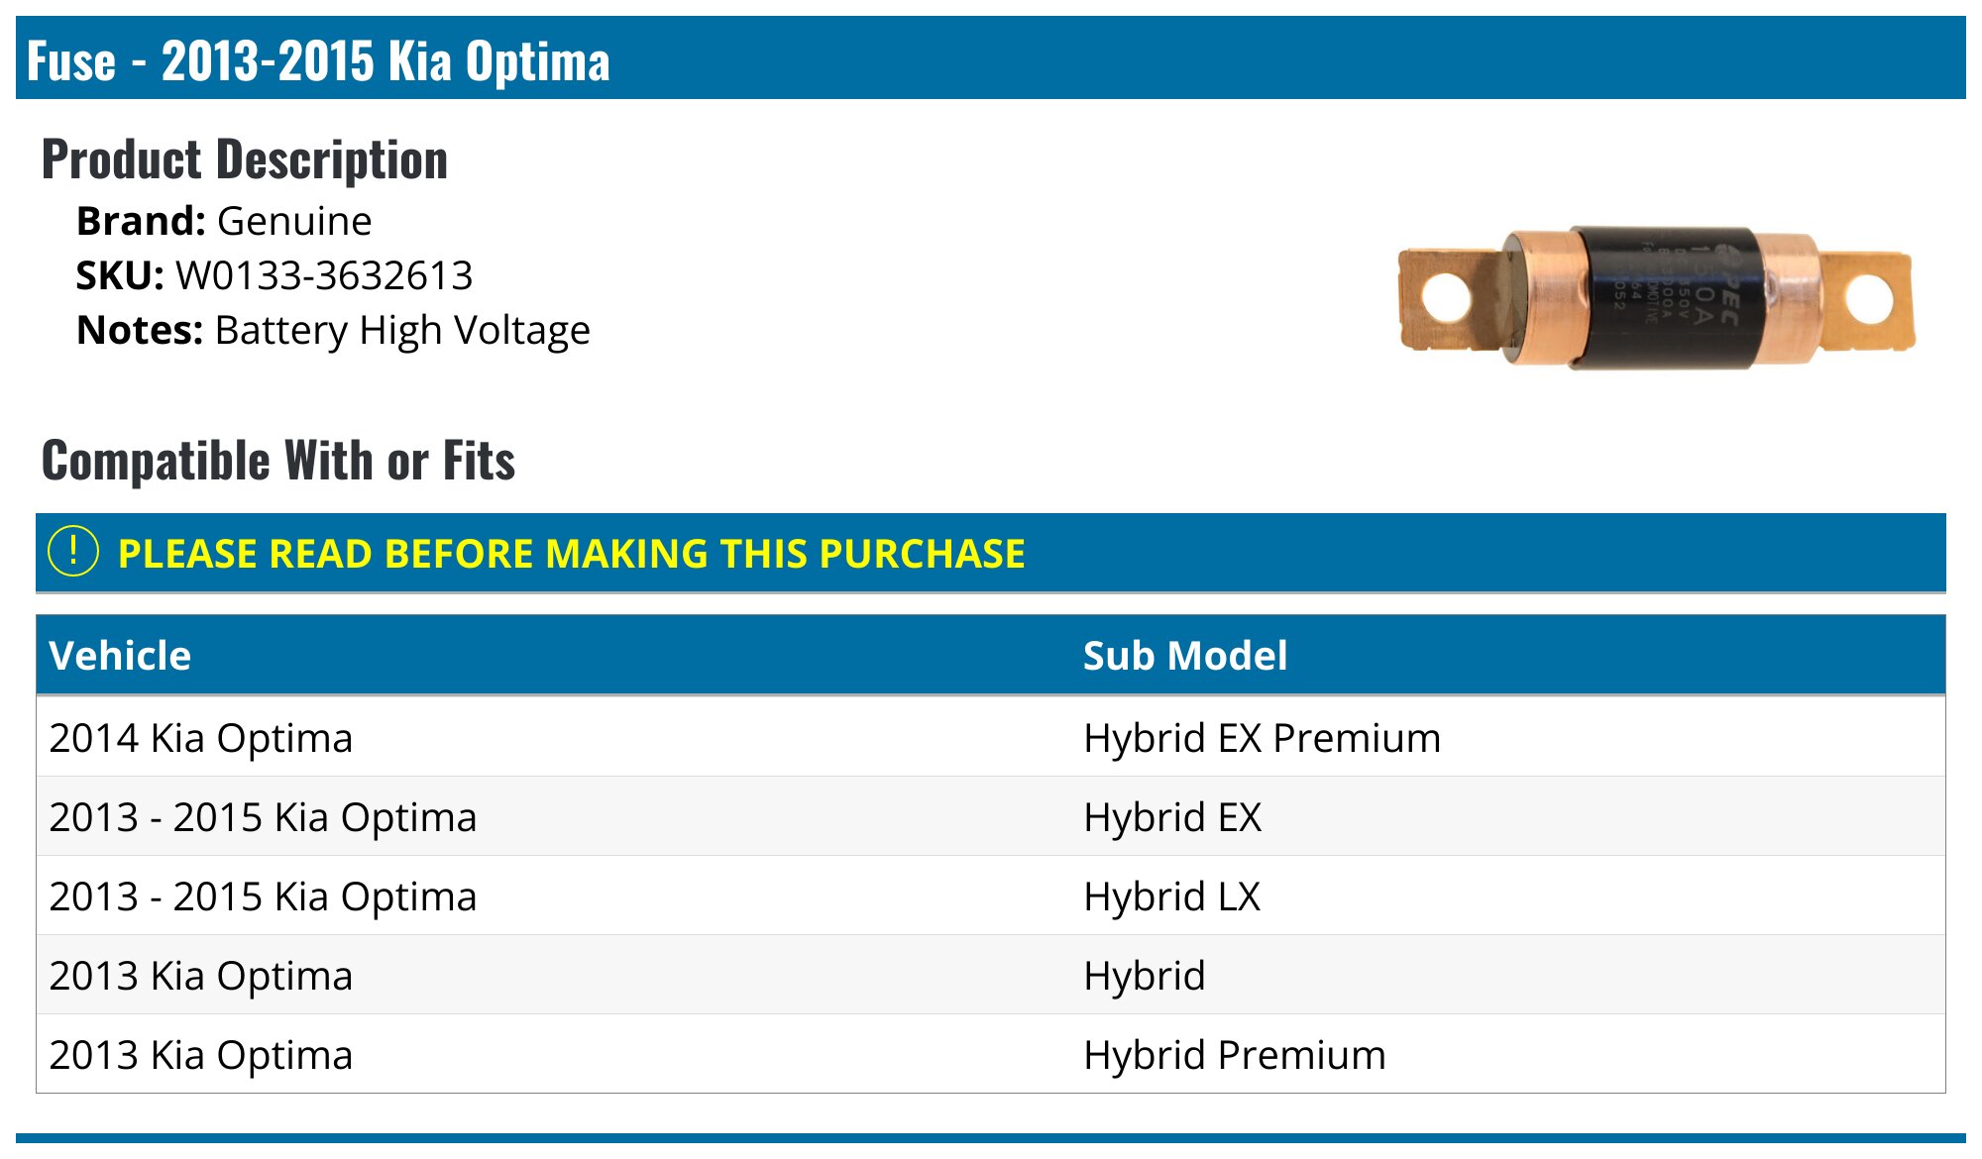
Task: Click the Battery High Voltage note
Action: click(402, 331)
